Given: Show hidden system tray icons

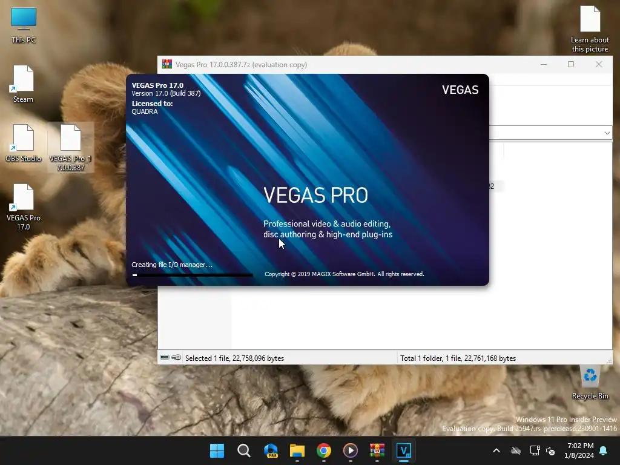Looking at the screenshot, I should [496, 450].
